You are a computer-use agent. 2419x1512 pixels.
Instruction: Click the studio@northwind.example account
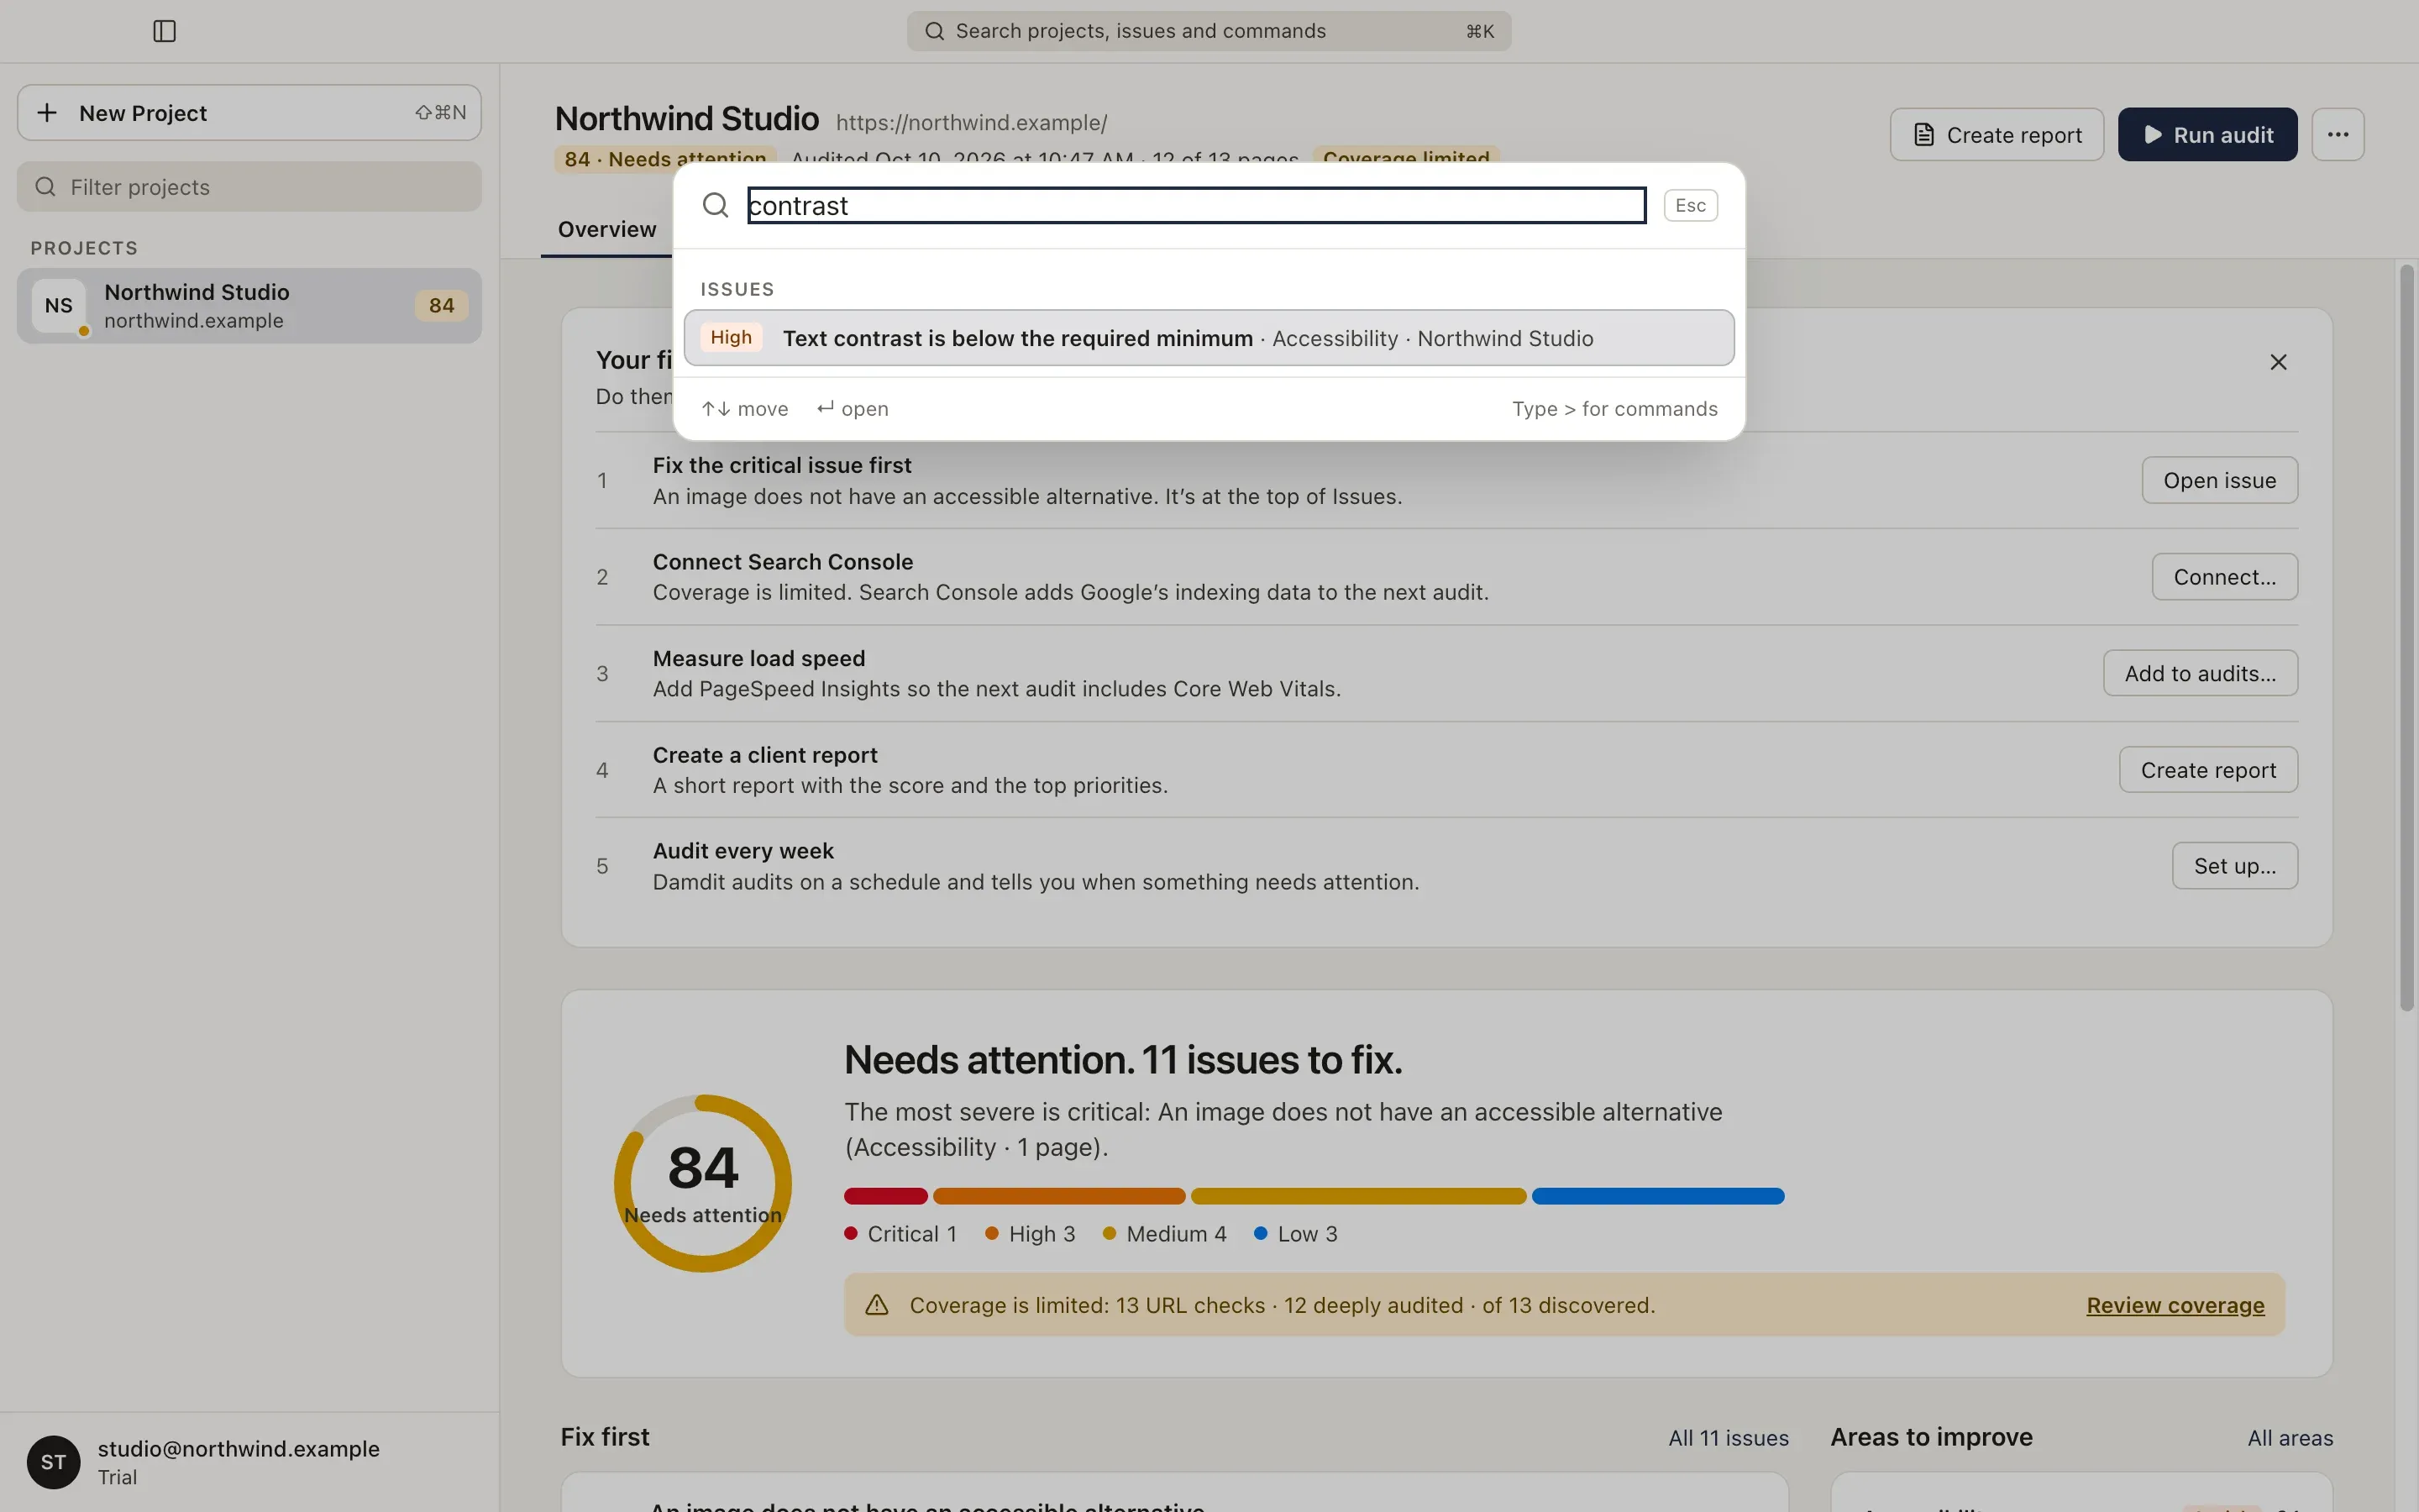tap(238, 1449)
